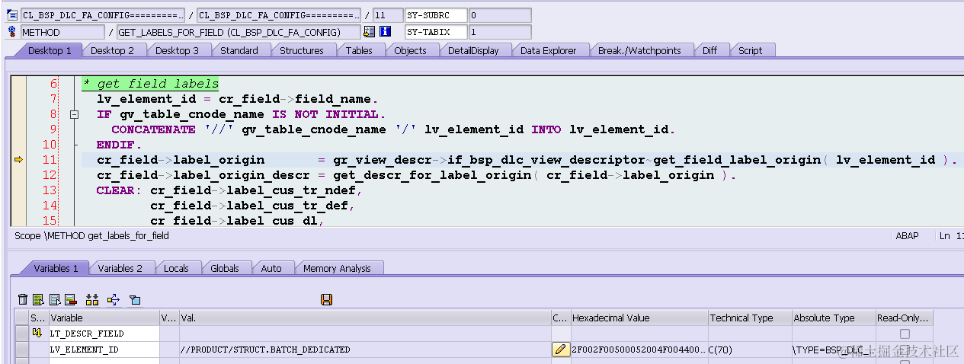Click the SY-TABIX field
This screenshot has width=964, height=364.
(436, 32)
